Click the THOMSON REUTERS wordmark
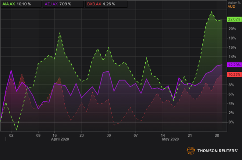The width and height of the screenshot is (242, 160). [217, 151]
